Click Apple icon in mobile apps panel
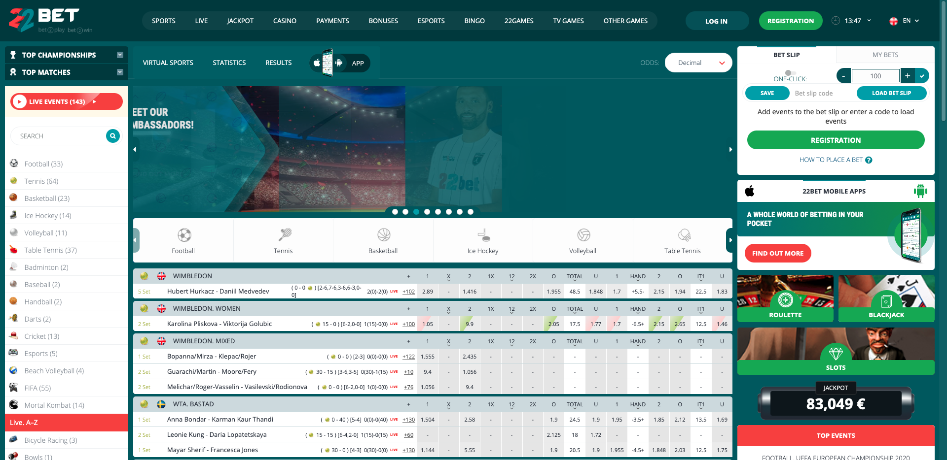This screenshot has width=947, height=460. click(750, 191)
